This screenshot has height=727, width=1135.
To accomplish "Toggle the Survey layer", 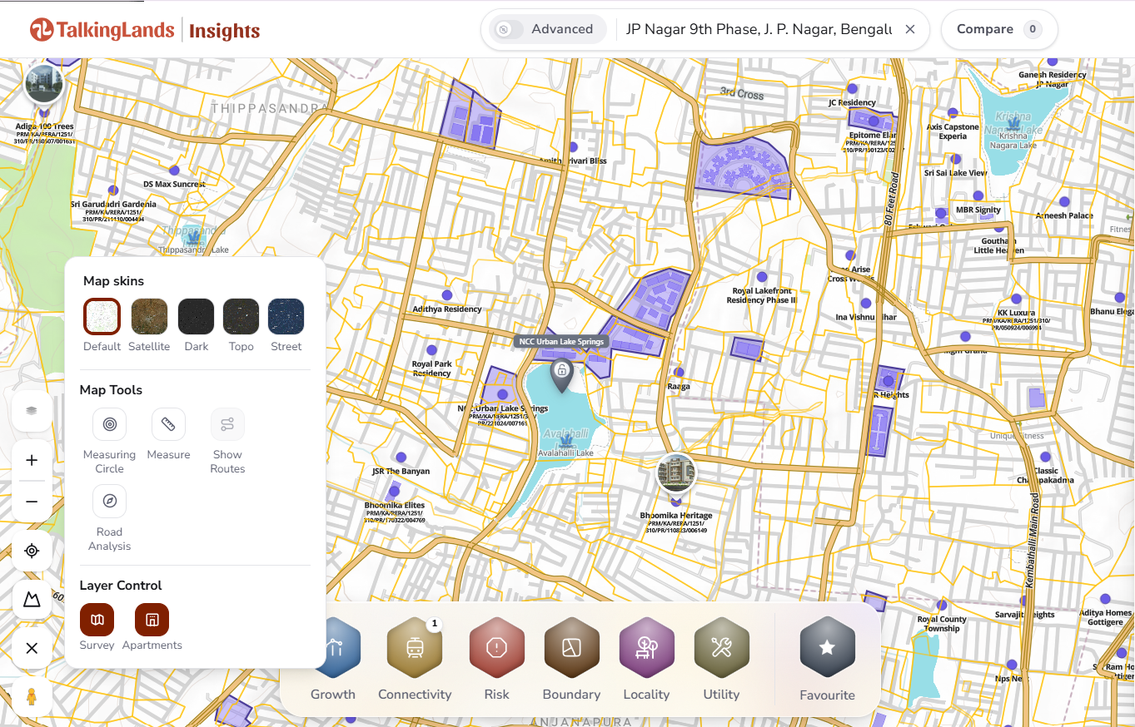I will point(97,620).
